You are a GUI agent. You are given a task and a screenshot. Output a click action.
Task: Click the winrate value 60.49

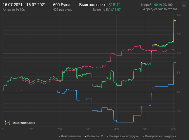pos(158,5)
